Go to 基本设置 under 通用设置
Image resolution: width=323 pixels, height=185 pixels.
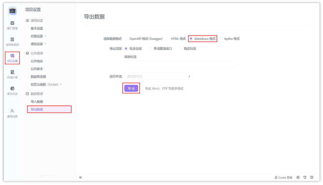[37, 28]
